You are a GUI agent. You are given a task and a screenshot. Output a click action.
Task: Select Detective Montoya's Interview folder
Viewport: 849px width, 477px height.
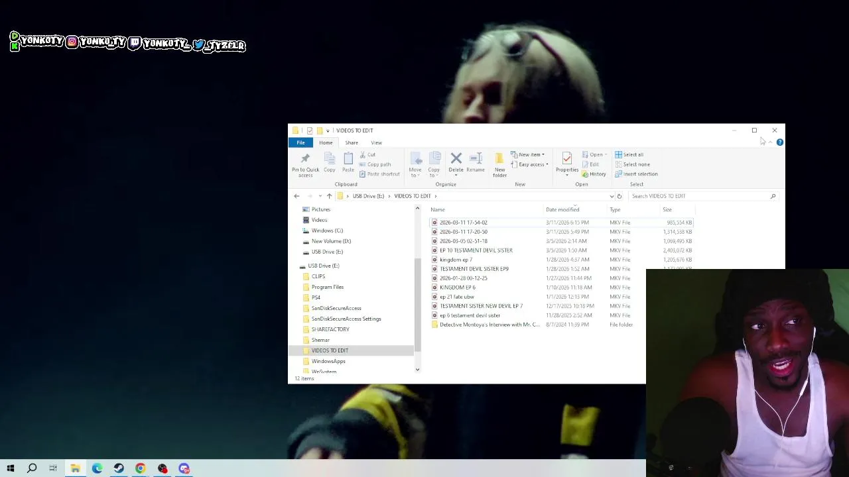[490, 325]
